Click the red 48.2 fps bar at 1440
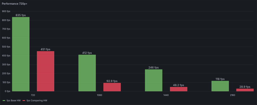This screenshot has width=257, height=105. [x=178, y=89]
